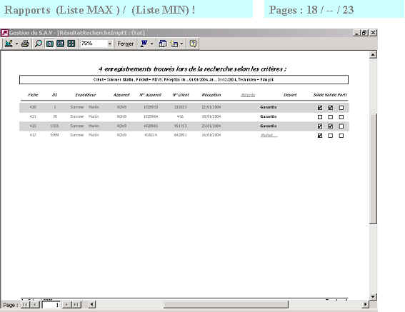Publish report with Word icon

(144, 44)
